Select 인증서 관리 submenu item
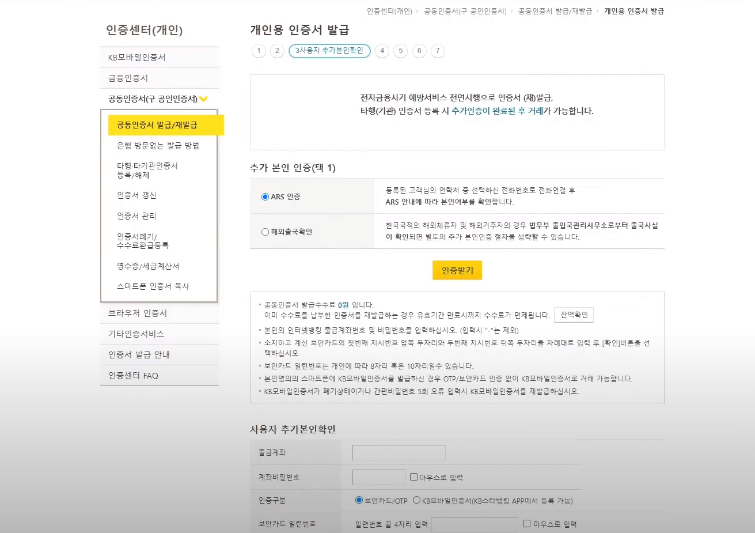This screenshot has width=755, height=533. pos(136,216)
